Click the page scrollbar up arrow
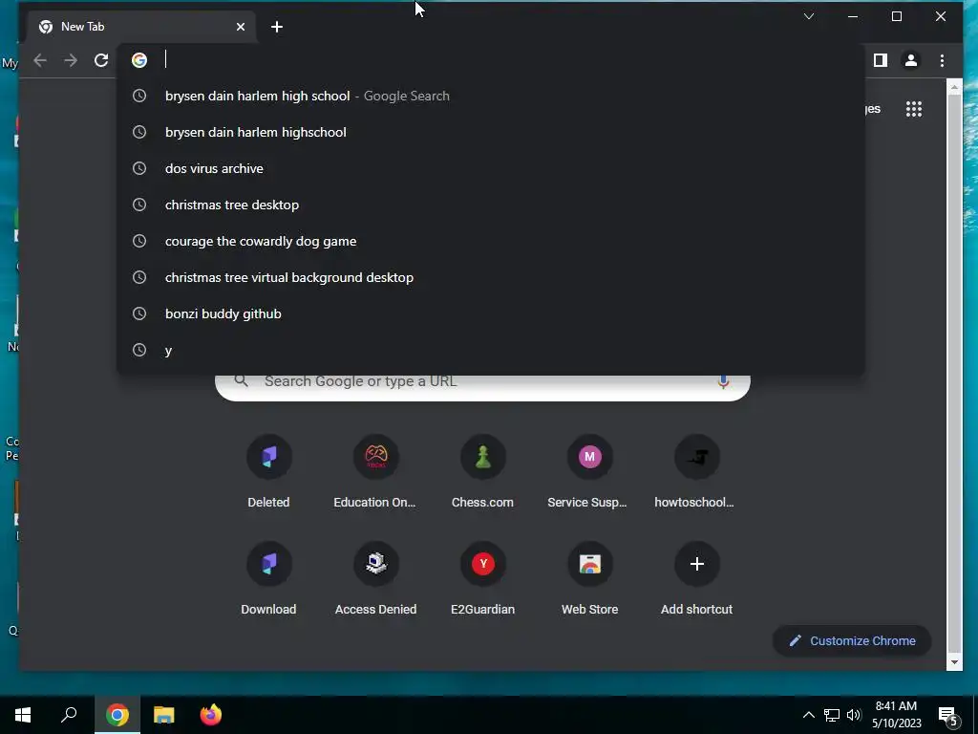Screen dimensions: 978x734 954,87
